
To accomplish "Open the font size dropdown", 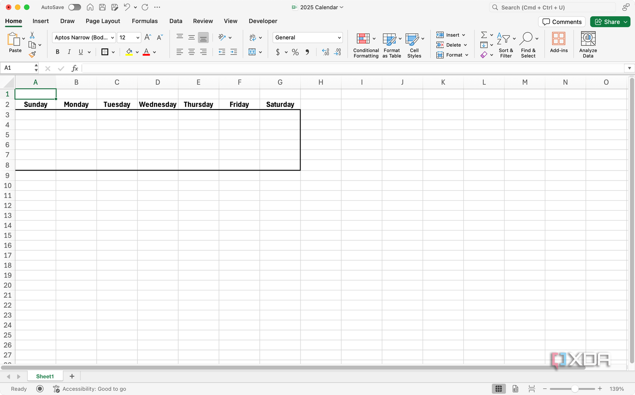I will [138, 38].
